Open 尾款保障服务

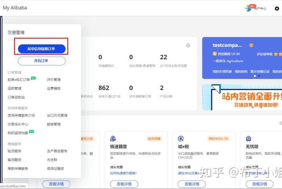pos(18,168)
